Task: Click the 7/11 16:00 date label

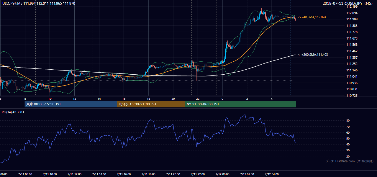Action: [x=124, y=174]
